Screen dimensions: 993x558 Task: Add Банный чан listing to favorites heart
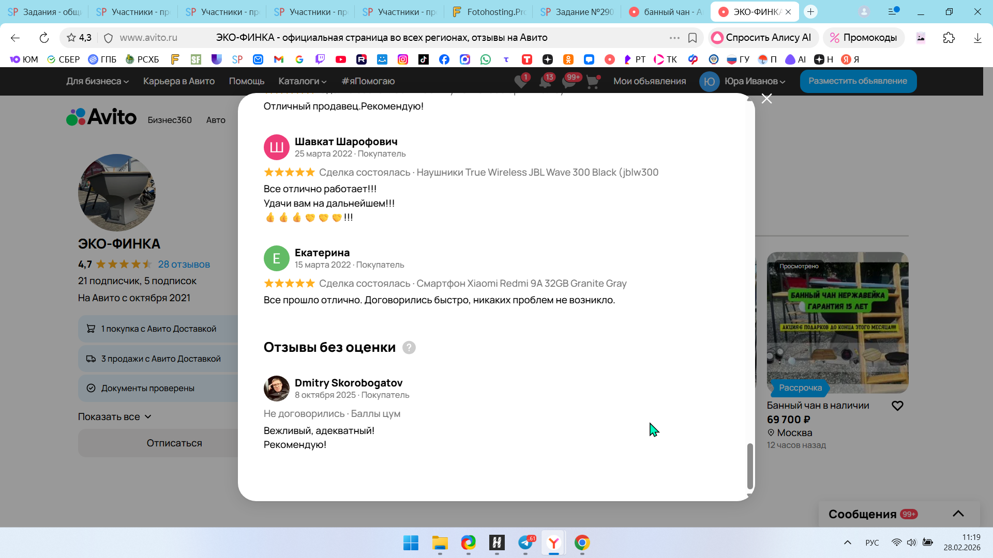(897, 406)
